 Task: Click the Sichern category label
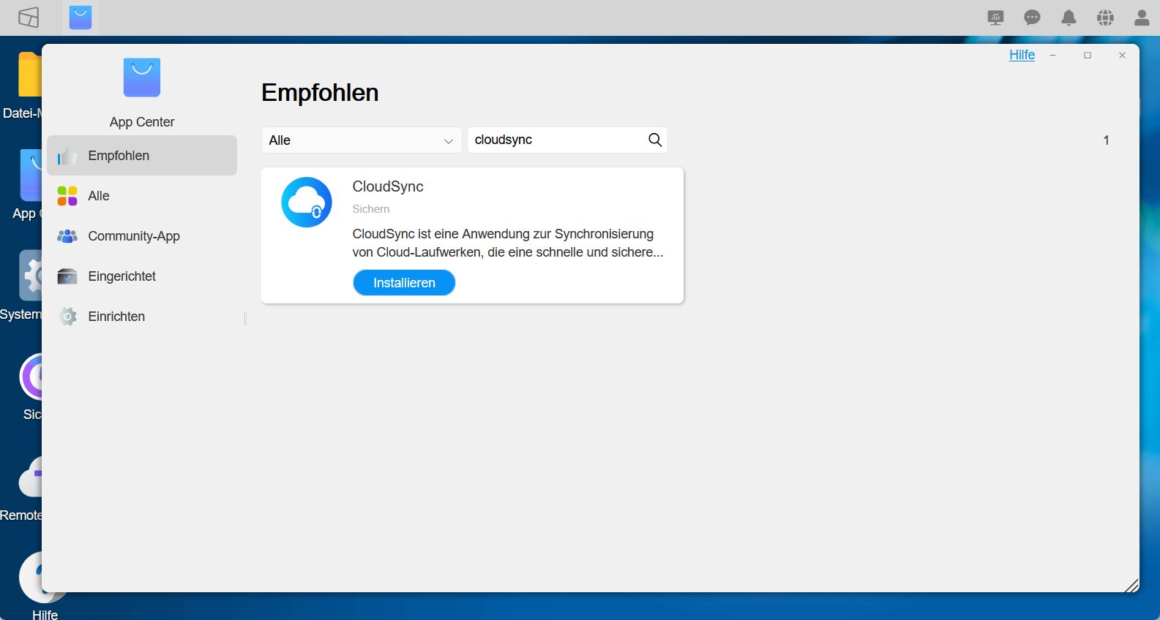371,209
